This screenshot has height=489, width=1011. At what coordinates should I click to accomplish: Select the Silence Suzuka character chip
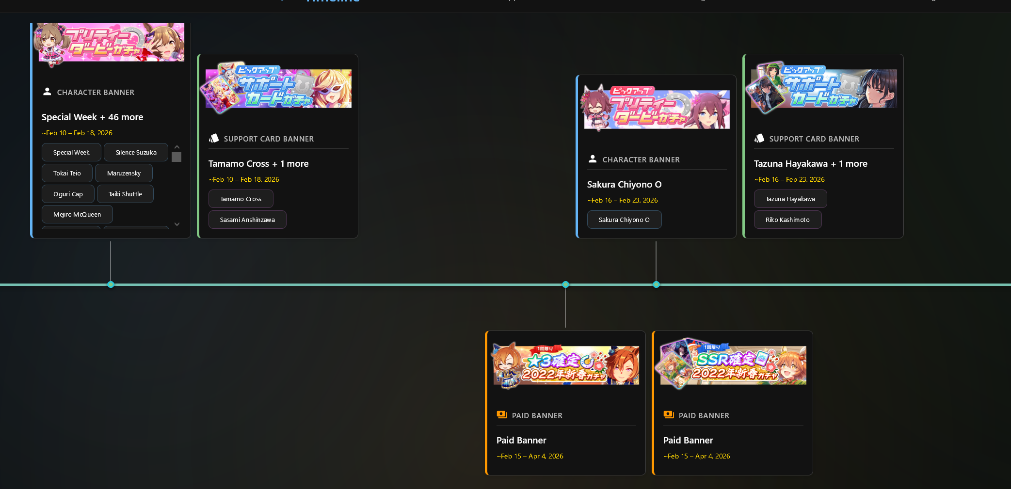[136, 152]
